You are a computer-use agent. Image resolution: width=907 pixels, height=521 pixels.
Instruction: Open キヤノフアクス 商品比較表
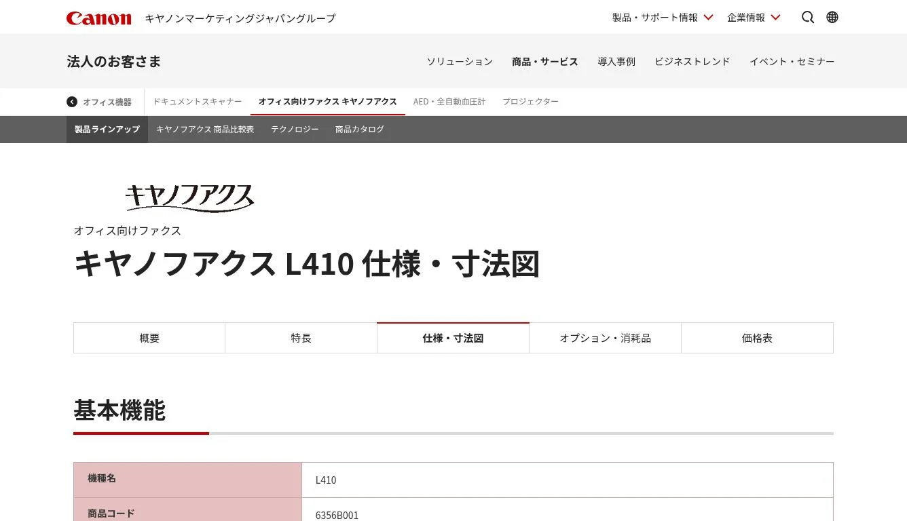[x=205, y=130]
